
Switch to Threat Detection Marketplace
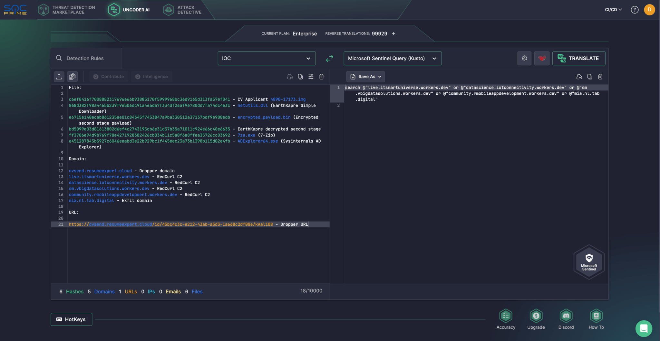(x=67, y=10)
